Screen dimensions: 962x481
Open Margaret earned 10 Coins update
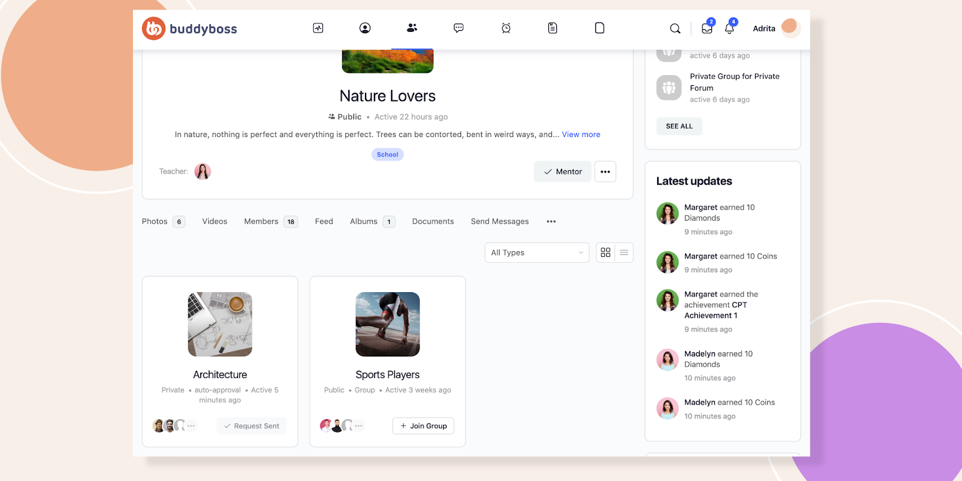coord(731,256)
